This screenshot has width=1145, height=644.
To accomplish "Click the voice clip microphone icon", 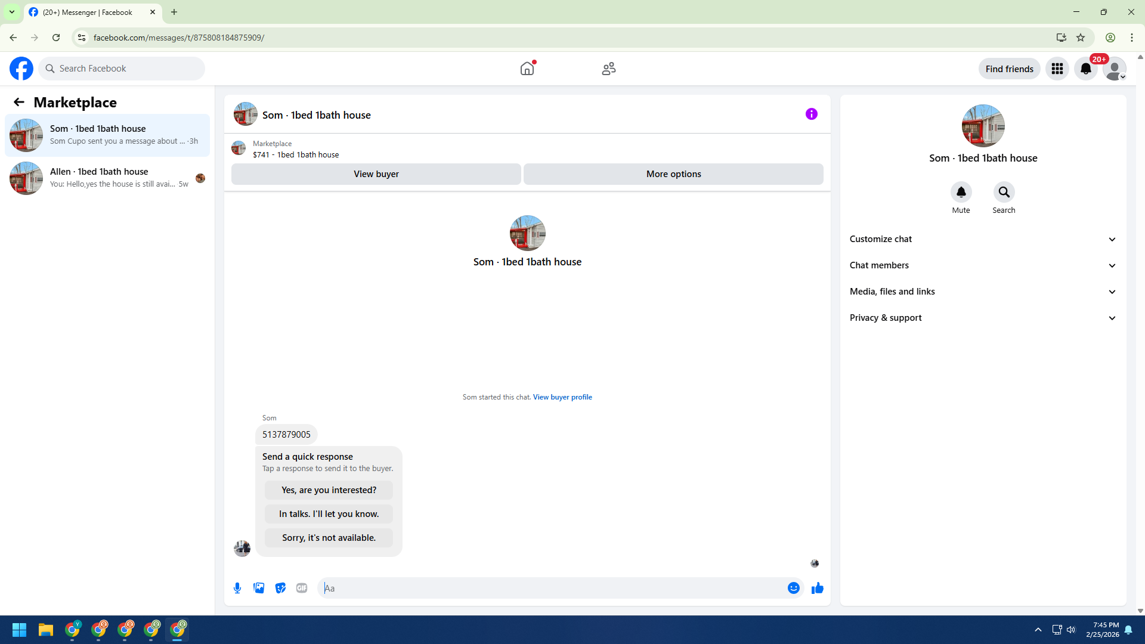I will point(237,588).
